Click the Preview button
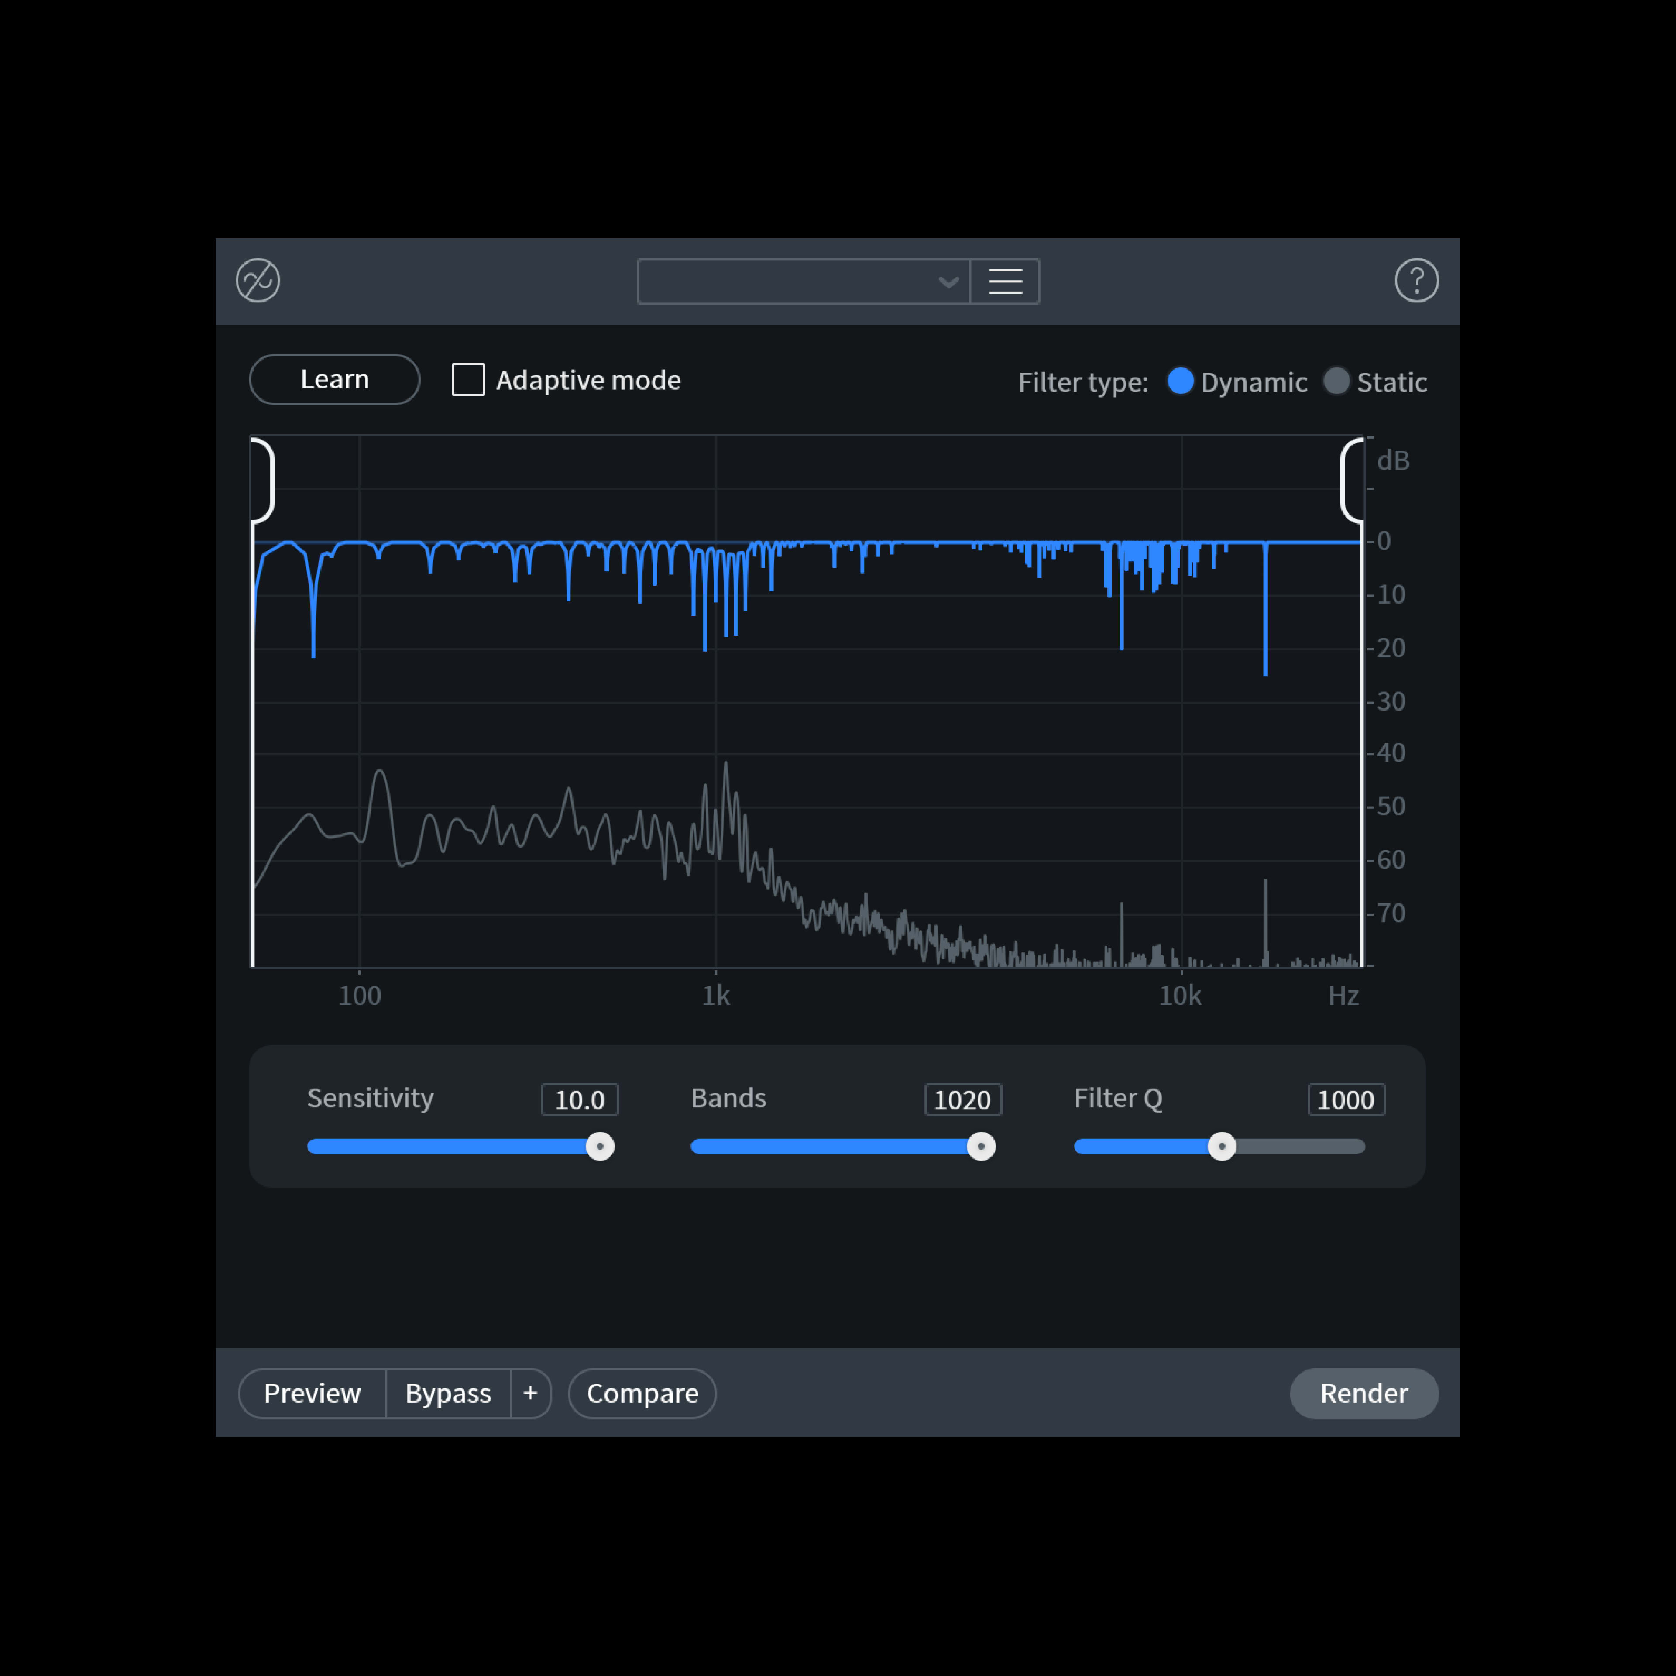 (x=313, y=1392)
